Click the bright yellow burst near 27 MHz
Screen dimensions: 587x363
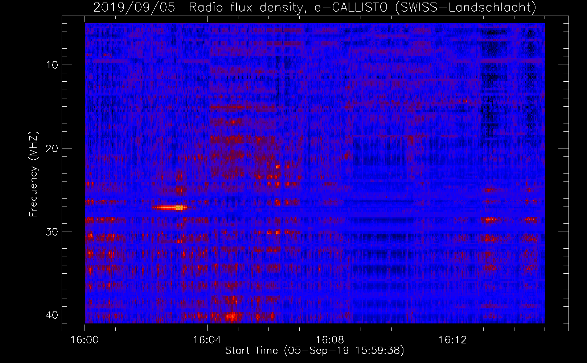coord(169,208)
